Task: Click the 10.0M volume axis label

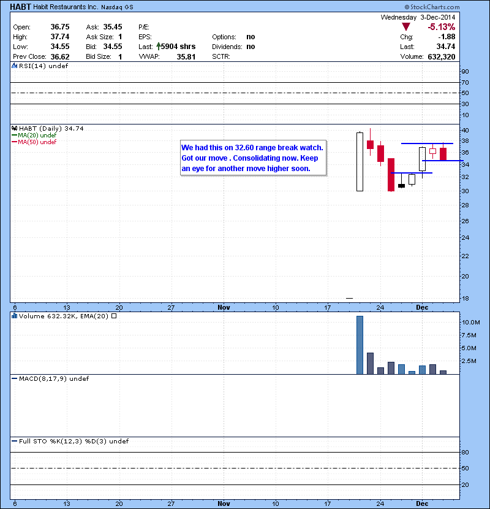Action: pos(471,323)
